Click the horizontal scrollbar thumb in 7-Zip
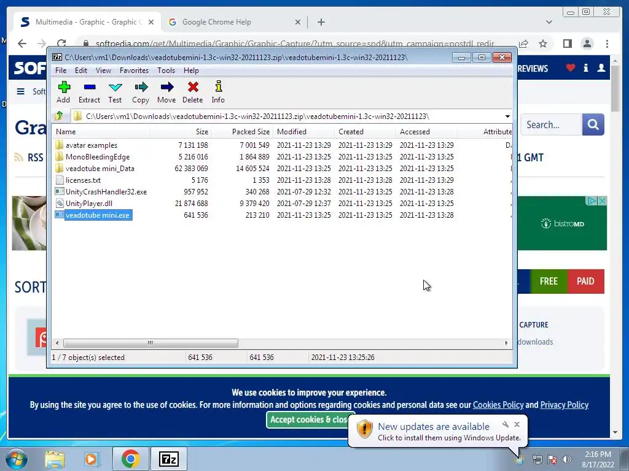Image resolution: width=629 pixels, height=471 pixels. pyautogui.click(x=150, y=343)
